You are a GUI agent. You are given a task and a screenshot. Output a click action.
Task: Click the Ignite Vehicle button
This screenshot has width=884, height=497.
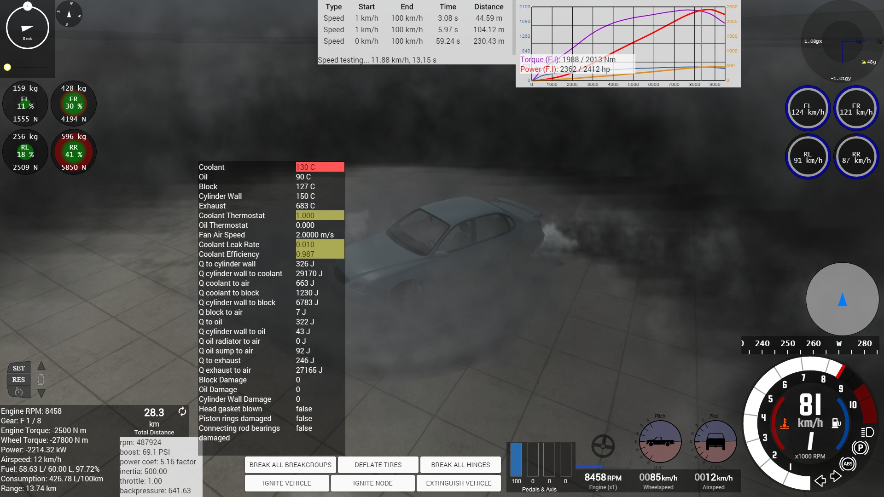pyautogui.click(x=287, y=483)
